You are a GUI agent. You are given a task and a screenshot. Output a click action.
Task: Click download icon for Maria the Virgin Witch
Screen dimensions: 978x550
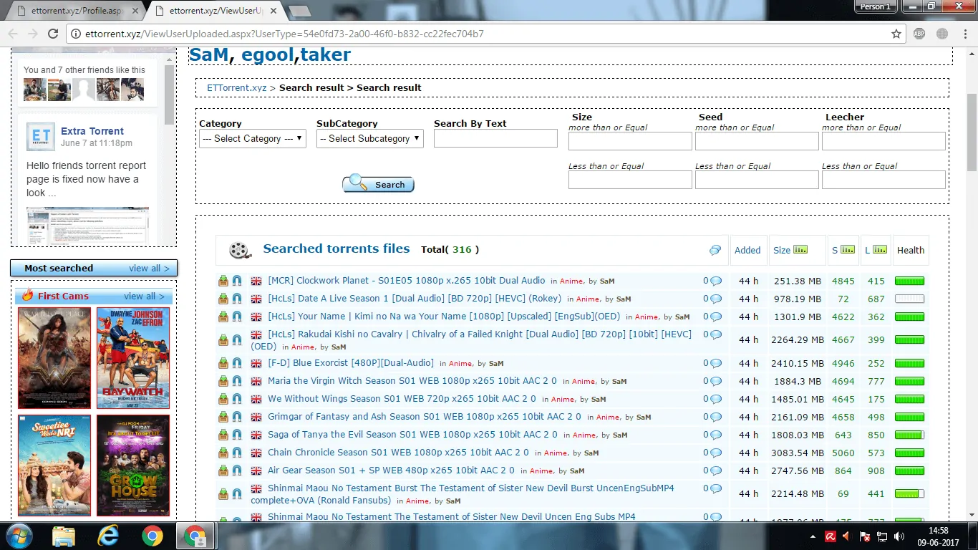click(223, 381)
